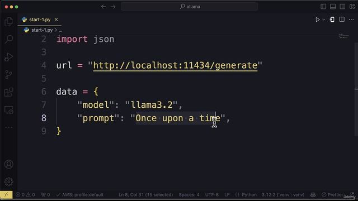Toggle the secondary side bar
The width and height of the screenshot is (358, 201).
(x=342, y=7)
